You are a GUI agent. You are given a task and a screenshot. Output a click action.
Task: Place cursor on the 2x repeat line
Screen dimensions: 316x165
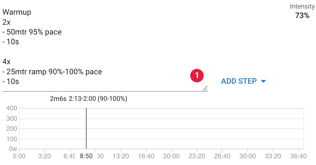click(6, 22)
